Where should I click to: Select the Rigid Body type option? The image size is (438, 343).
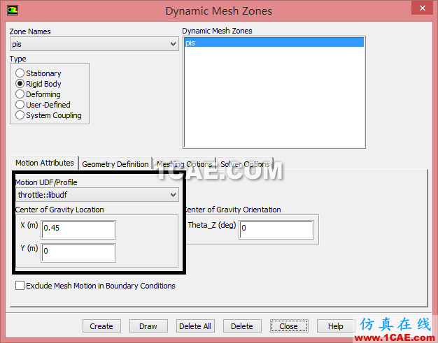coord(20,84)
